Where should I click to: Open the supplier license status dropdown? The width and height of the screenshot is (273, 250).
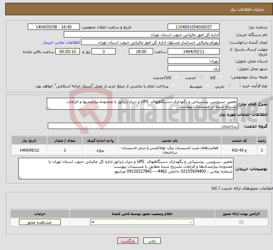(x=142, y=222)
